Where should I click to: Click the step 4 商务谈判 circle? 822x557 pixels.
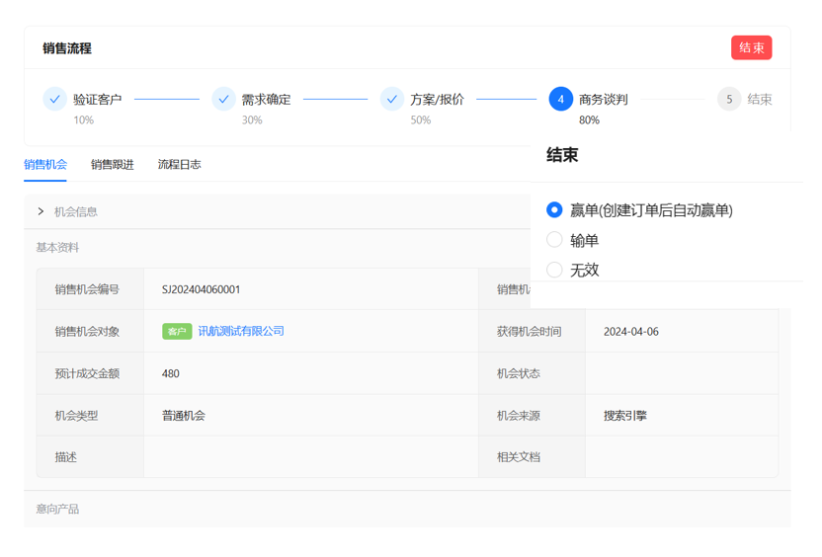point(560,99)
